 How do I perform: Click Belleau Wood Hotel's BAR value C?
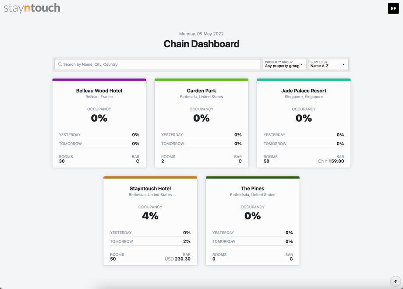[138, 161]
